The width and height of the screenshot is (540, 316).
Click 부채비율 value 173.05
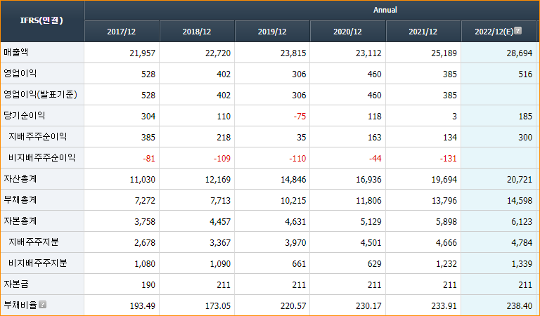pyautogui.click(x=218, y=306)
